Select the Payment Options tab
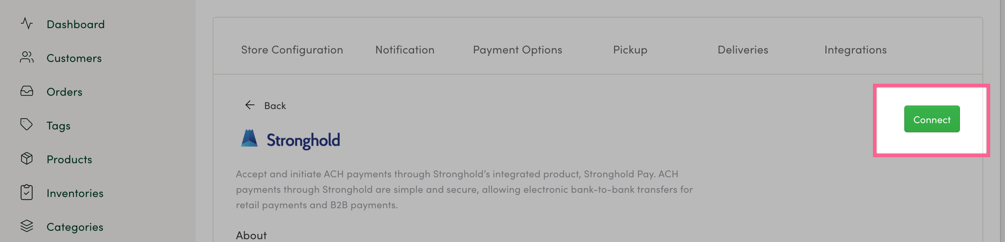Screen dimensions: 1005x242 click(x=517, y=50)
